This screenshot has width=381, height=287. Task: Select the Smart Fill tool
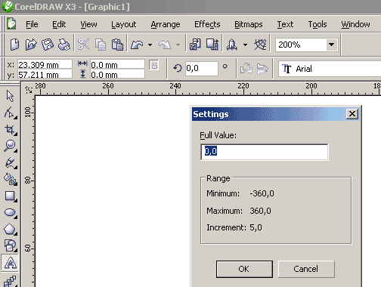[10, 179]
